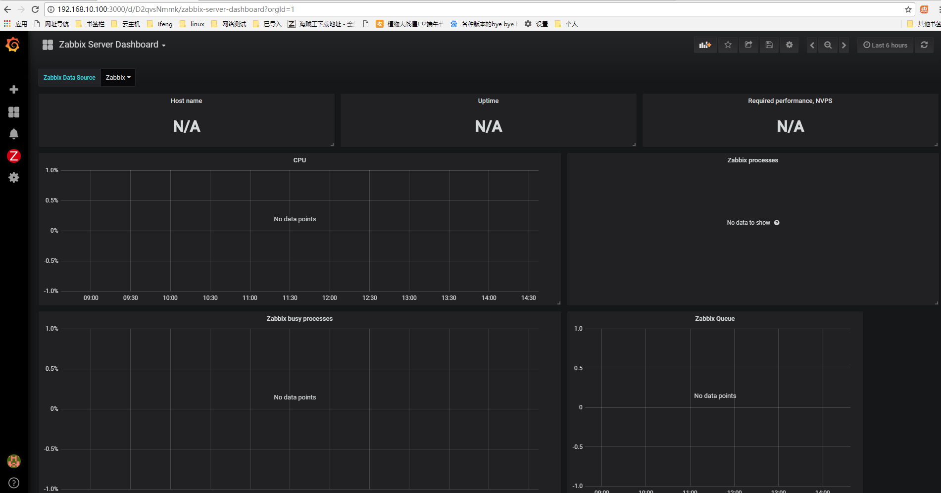This screenshot has width=941, height=493.
Task: Mark the dashboard as favorite with star
Action: 728,45
